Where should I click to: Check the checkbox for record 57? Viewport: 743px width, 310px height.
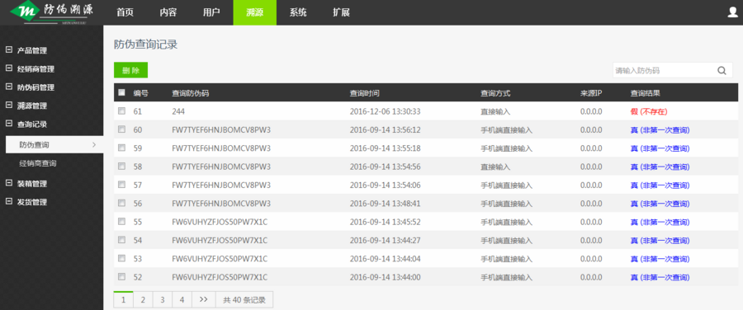coord(122,185)
